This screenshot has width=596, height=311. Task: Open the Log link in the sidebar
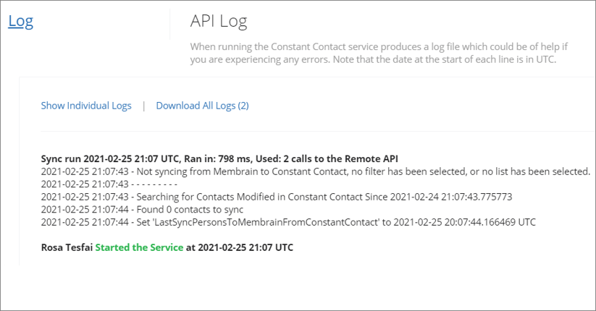(x=21, y=21)
